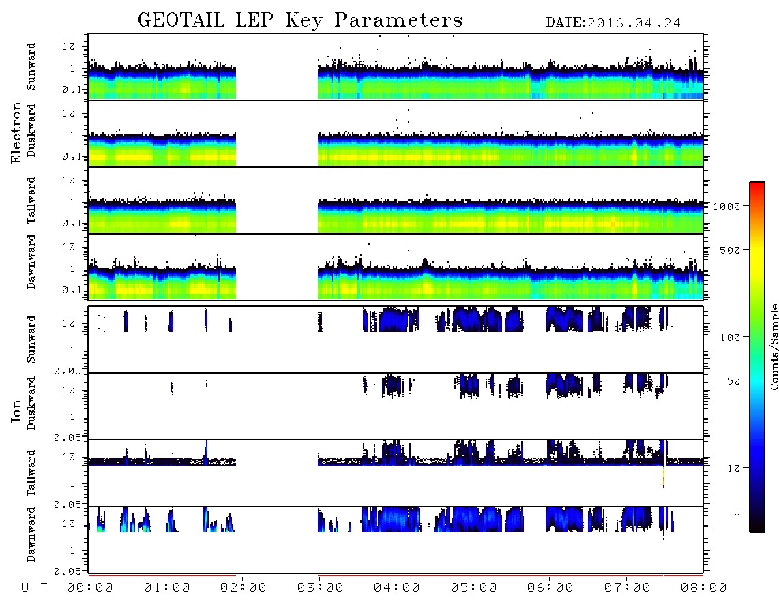
Task: Click the colorbar tick label 500
Action: coord(730,250)
